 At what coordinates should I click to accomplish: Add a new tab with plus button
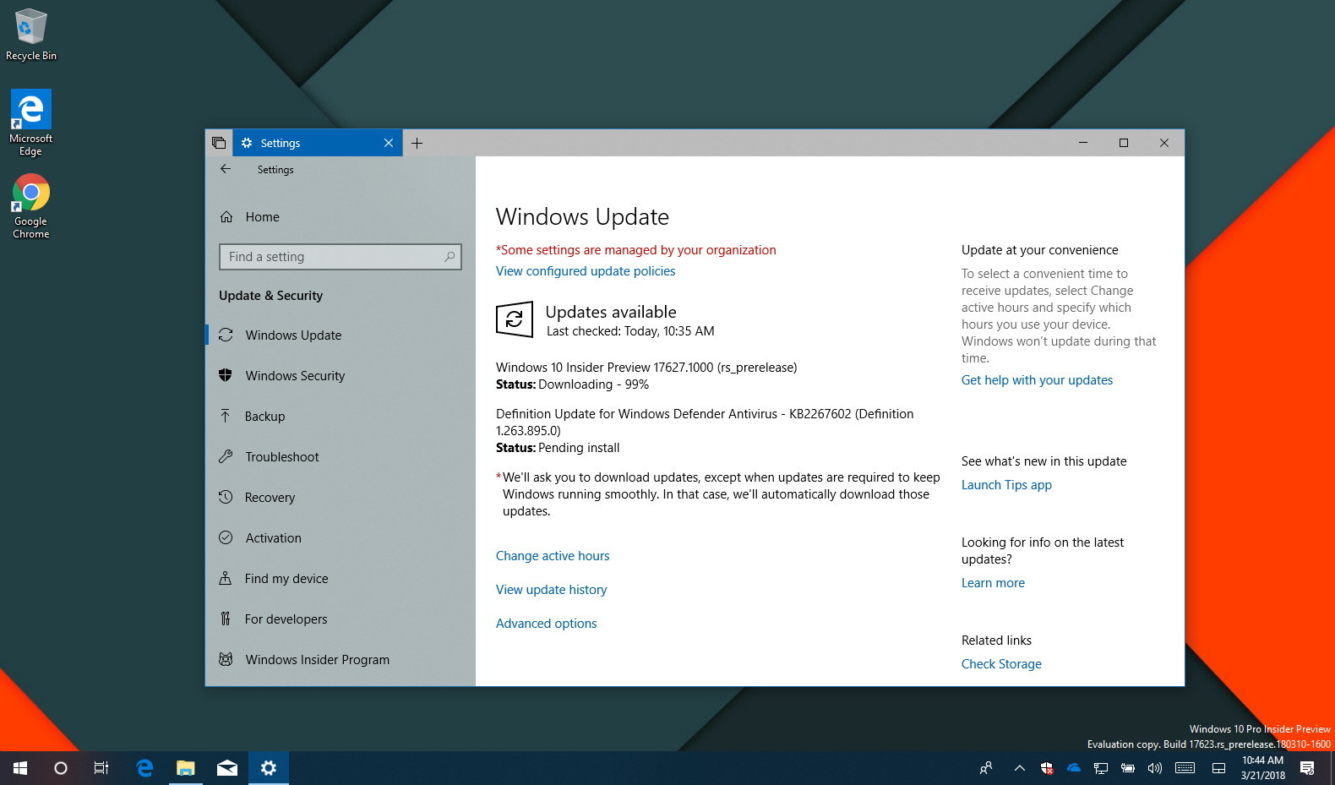(417, 143)
